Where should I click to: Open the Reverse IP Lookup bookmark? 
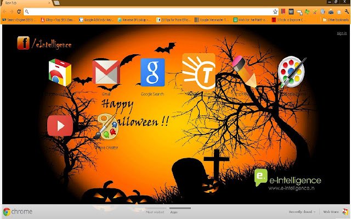pos(134,20)
